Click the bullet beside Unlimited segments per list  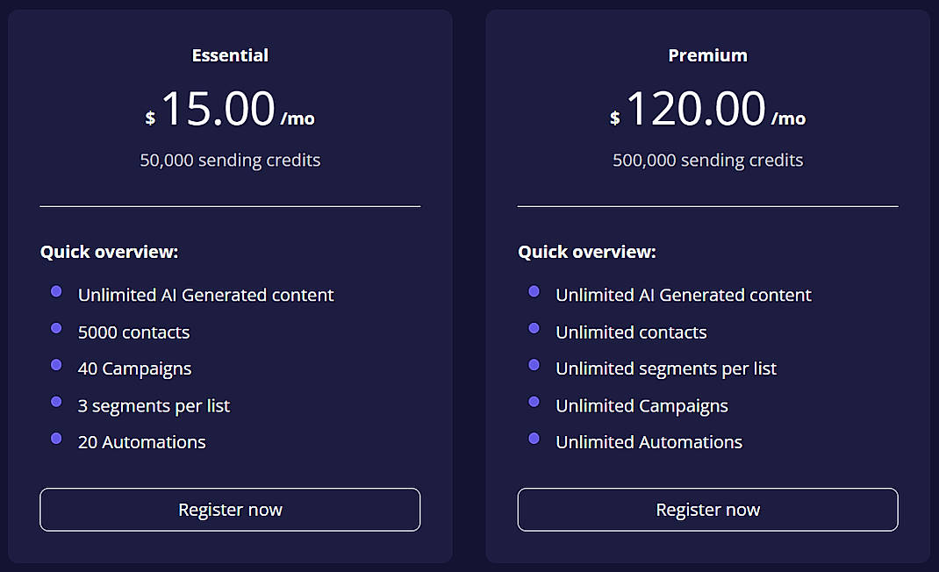tap(534, 364)
